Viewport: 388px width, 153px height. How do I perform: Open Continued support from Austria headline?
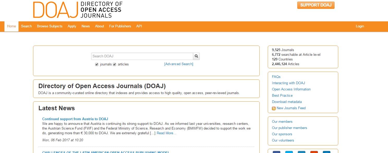75,119
